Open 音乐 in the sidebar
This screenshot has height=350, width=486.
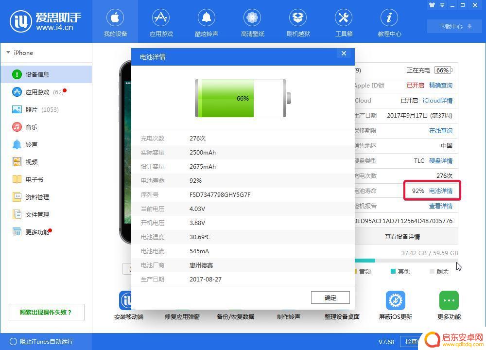pos(46,127)
